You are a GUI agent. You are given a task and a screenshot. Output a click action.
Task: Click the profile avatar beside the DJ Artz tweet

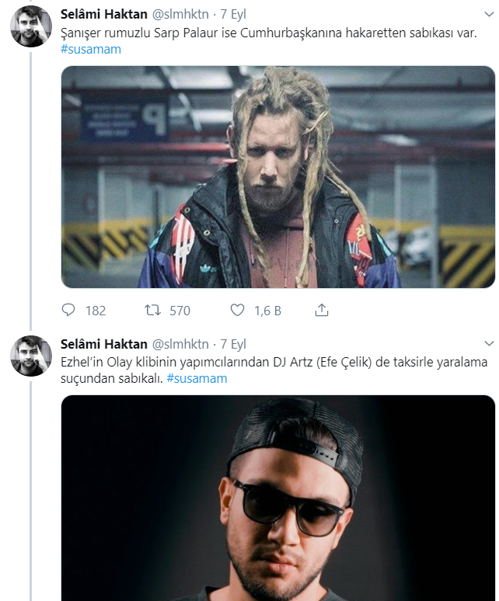tap(31, 356)
